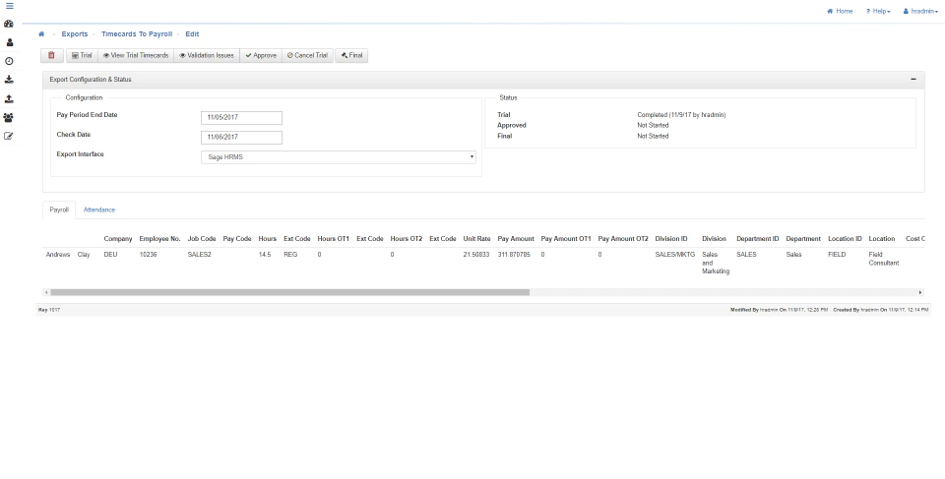Click the 'Andrews' cell
Image resolution: width=945 pixels, height=479 pixels.
58,255
